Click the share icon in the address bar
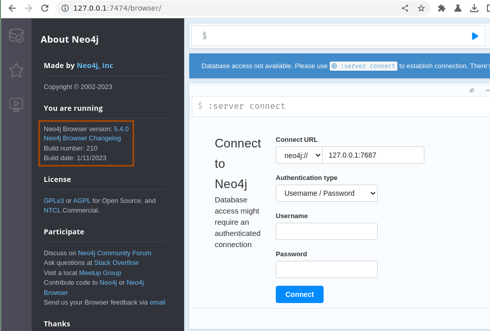The height and width of the screenshot is (331, 490). tap(405, 8)
